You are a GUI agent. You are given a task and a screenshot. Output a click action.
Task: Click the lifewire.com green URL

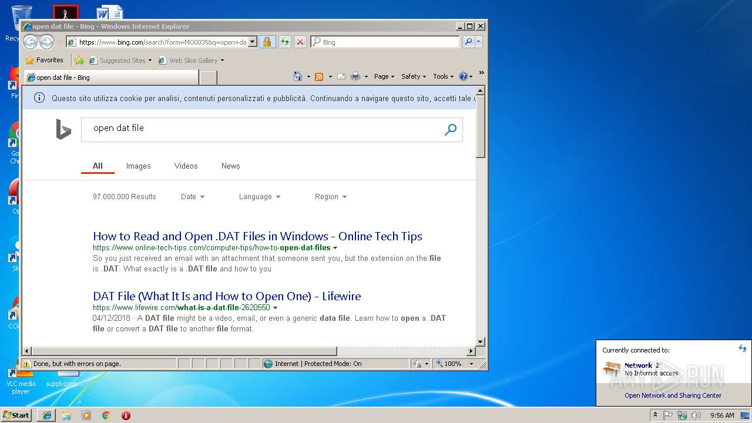(x=182, y=308)
